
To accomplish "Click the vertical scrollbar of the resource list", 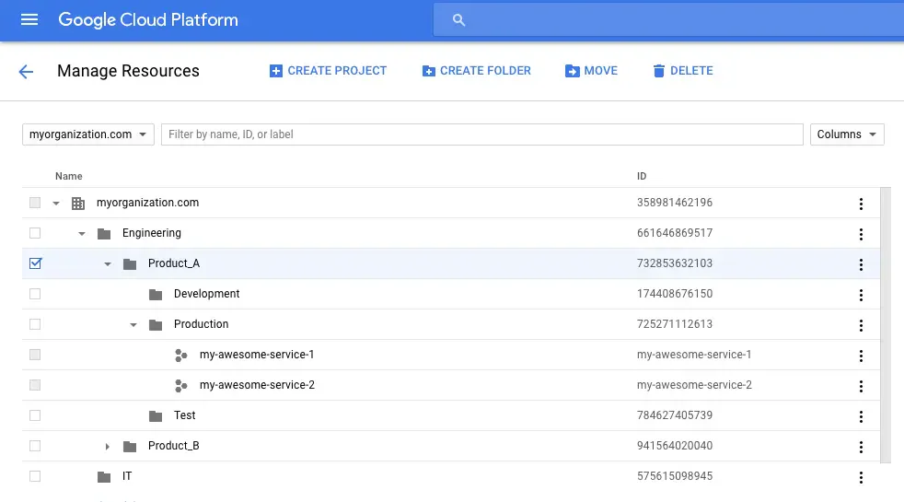I will 886,325.
